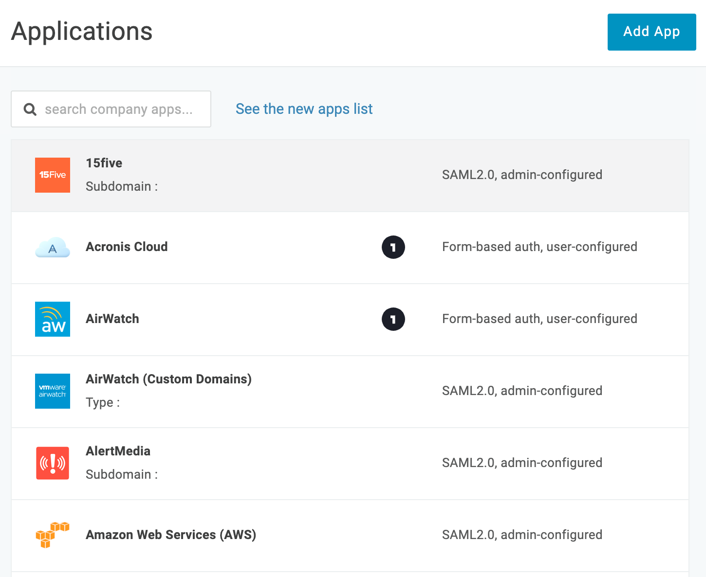Click the Applications page heading
Image resolution: width=706 pixels, height=577 pixels.
pos(82,32)
